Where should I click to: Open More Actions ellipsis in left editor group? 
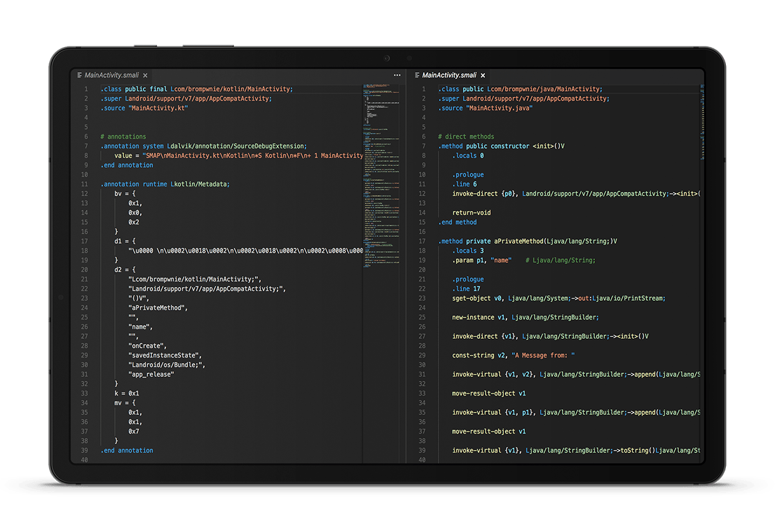[397, 76]
